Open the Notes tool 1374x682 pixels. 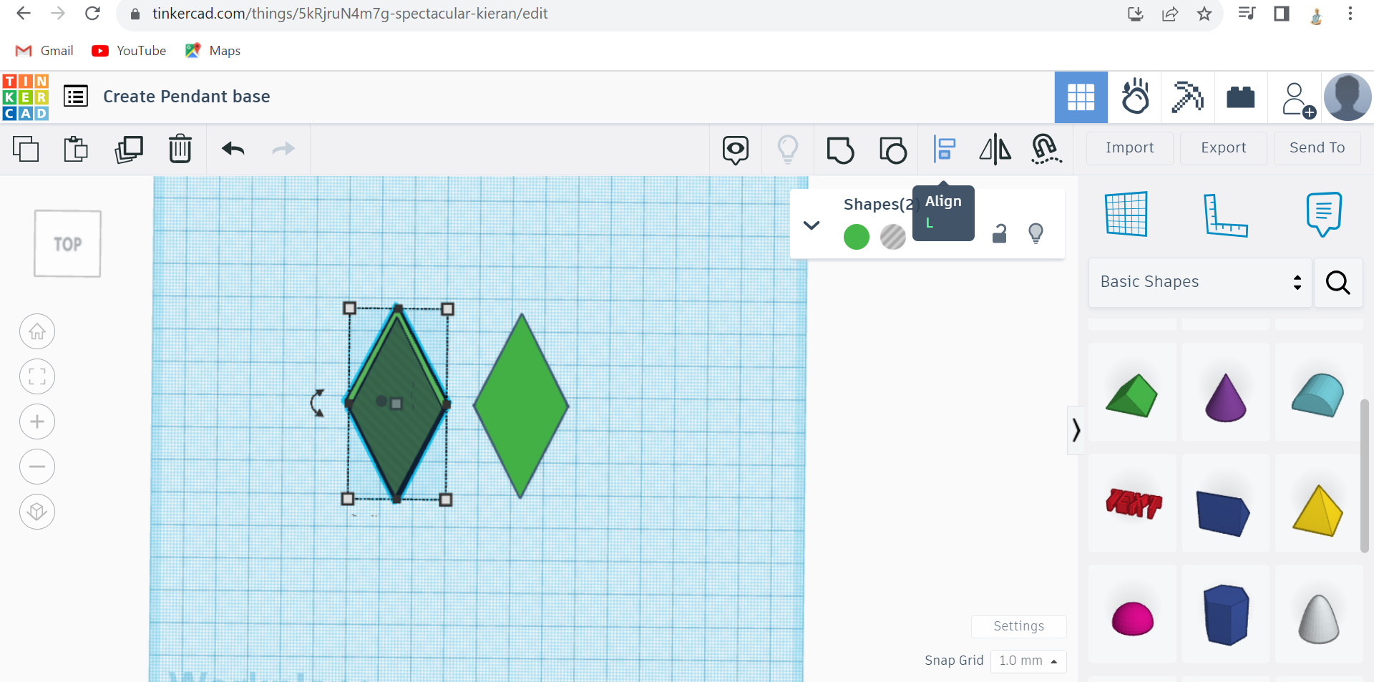pyautogui.click(x=1323, y=213)
